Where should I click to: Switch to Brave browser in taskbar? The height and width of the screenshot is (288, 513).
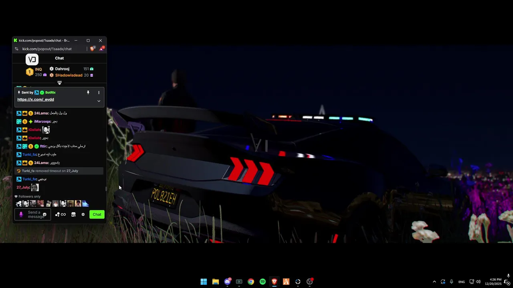tap(274, 282)
